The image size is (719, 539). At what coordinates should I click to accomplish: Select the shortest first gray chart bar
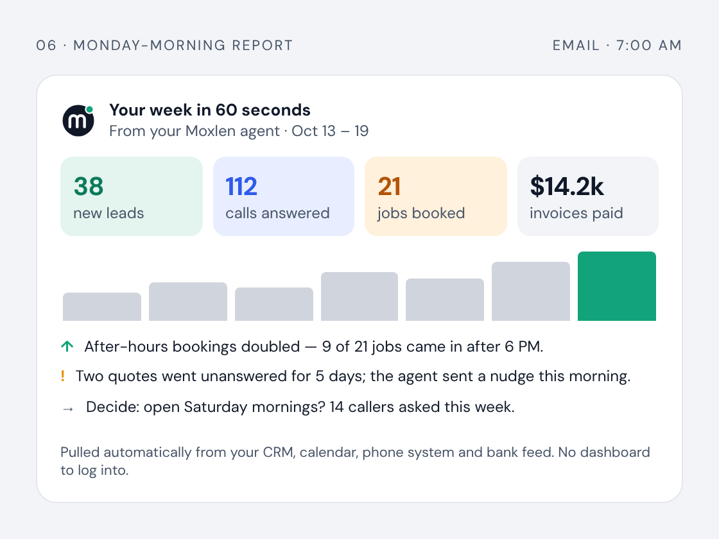click(x=102, y=307)
